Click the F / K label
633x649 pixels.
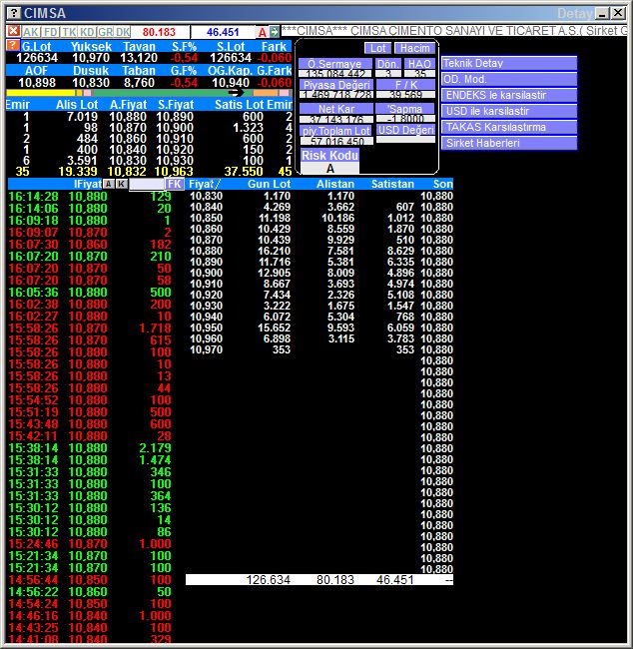[x=406, y=85]
